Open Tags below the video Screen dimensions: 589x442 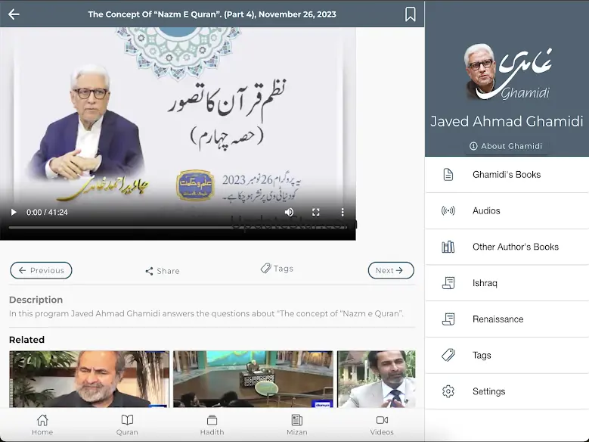click(x=277, y=269)
